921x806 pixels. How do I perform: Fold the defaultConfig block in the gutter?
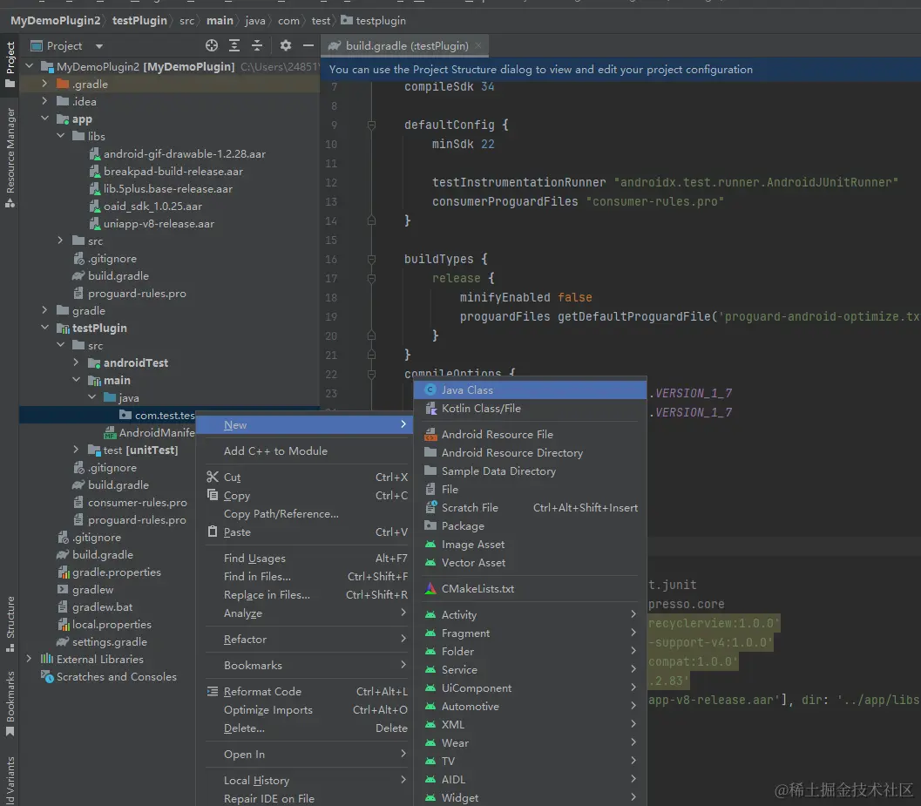pyautogui.click(x=371, y=125)
